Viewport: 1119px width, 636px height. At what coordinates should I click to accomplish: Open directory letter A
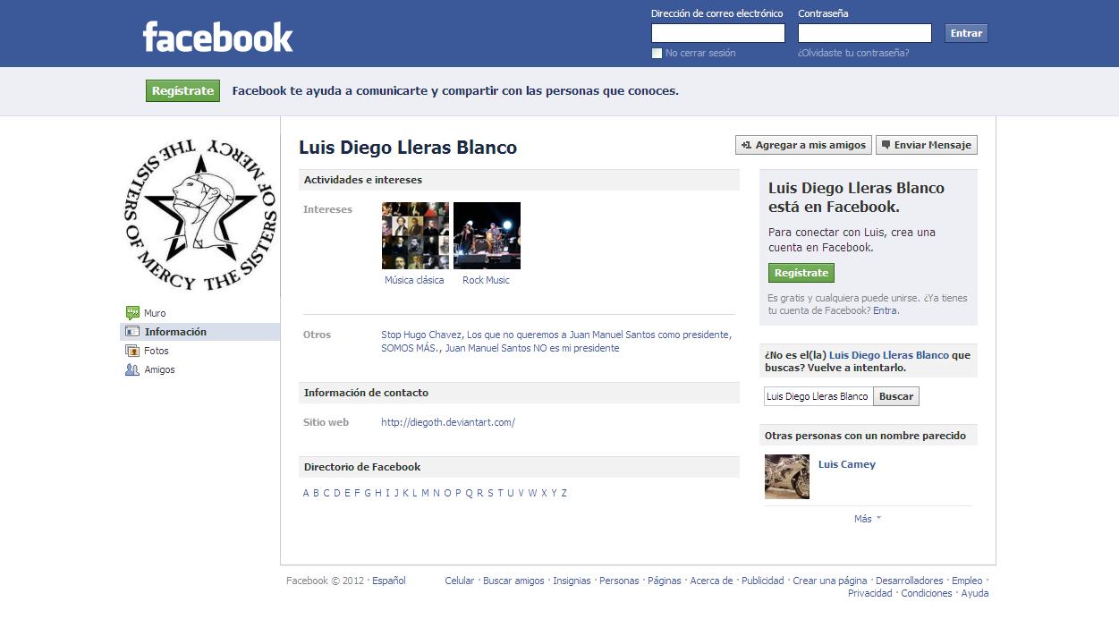(x=306, y=493)
